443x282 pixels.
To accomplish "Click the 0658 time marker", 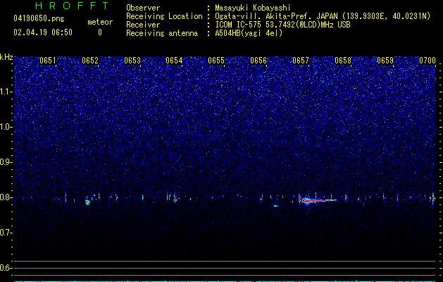I will [x=343, y=61].
